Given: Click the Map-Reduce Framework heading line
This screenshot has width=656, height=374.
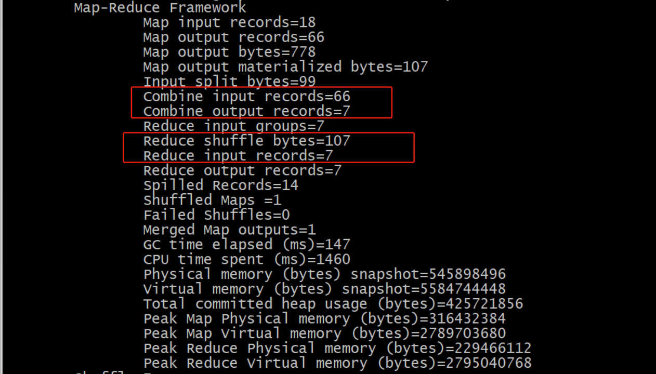Looking at the screenshot, I should [x=160, y=8].
